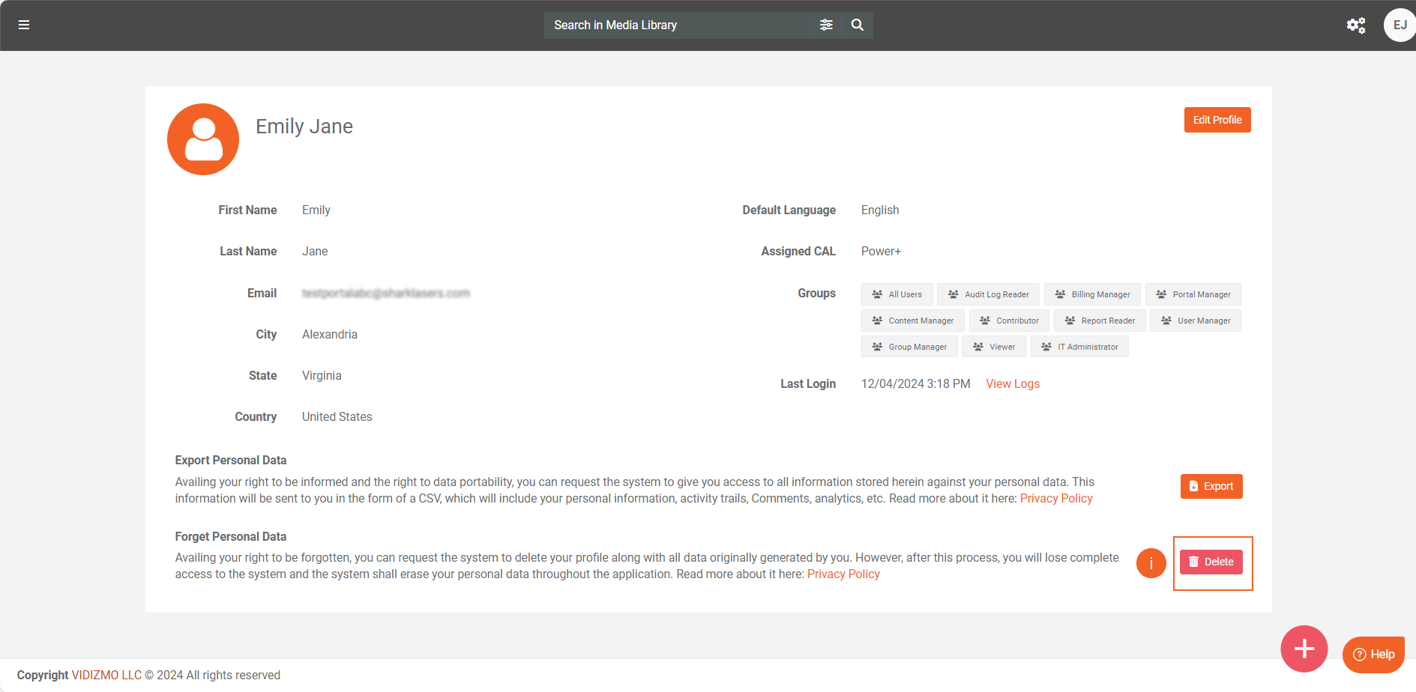Open Privacy Policy link under Export Personal Data
The image size is (1416, 692).
(x=1055, y=499)
